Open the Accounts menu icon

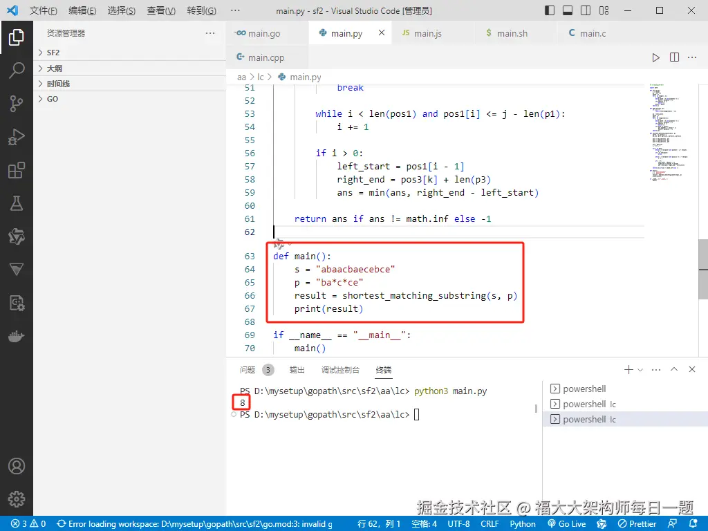(x=17, y=466)
